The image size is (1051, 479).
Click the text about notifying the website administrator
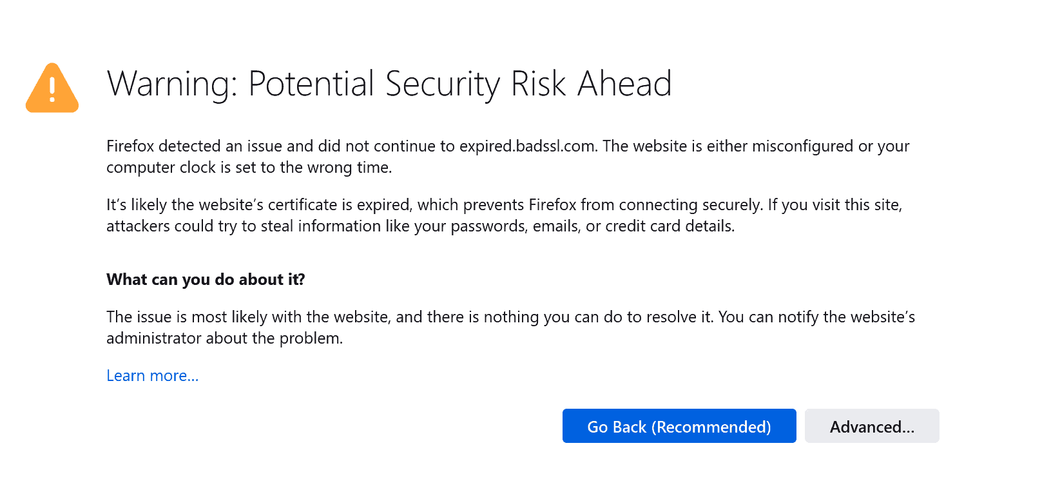[509, 327]
